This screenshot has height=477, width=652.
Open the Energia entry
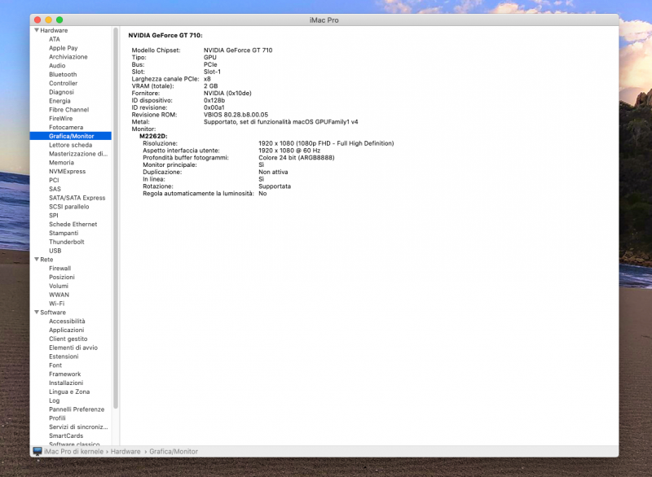click(59, 101)
